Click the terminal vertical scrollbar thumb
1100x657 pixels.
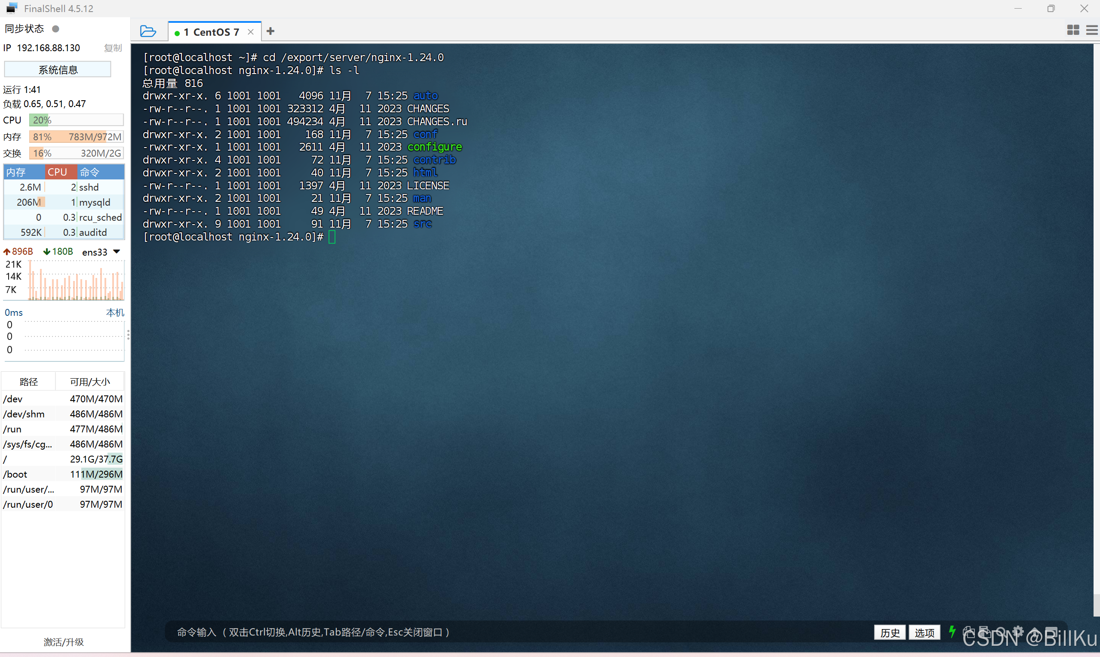(x=1097, y=605)
